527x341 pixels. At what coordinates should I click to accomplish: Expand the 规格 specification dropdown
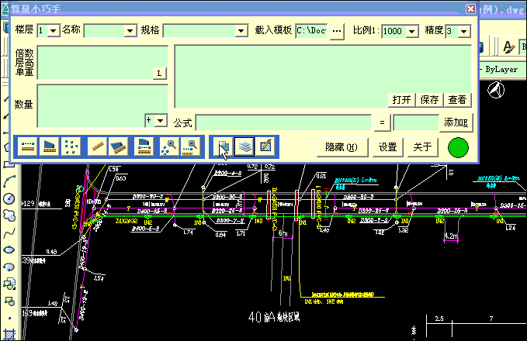pyautogui.click(x=241, y=31)
